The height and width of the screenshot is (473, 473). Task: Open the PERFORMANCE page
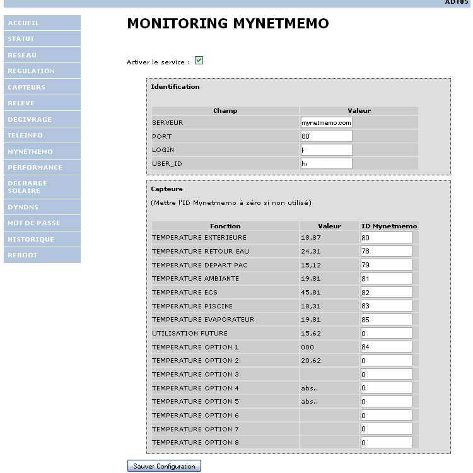[x=42, y=167]
